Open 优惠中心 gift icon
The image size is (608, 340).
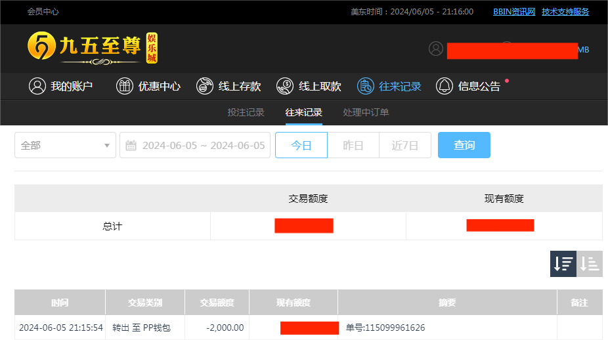125,86
